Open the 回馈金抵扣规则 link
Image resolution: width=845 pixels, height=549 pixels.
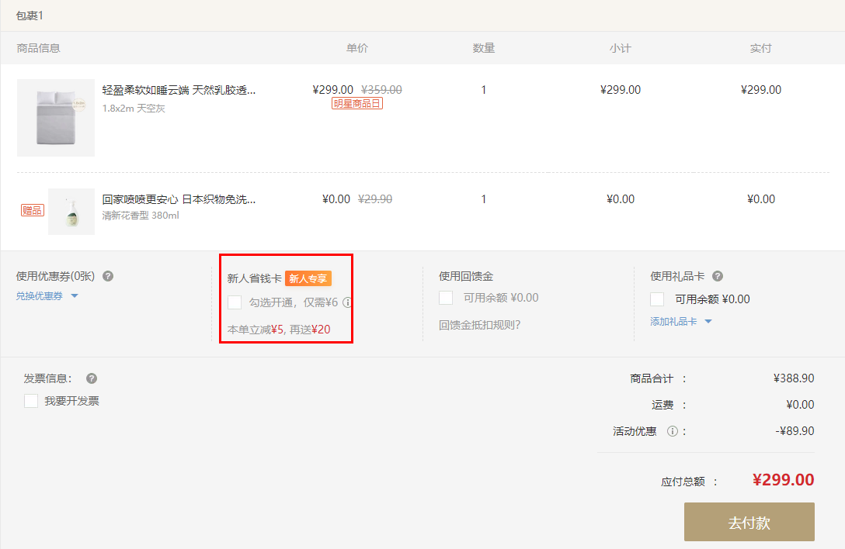coord(479,324)
